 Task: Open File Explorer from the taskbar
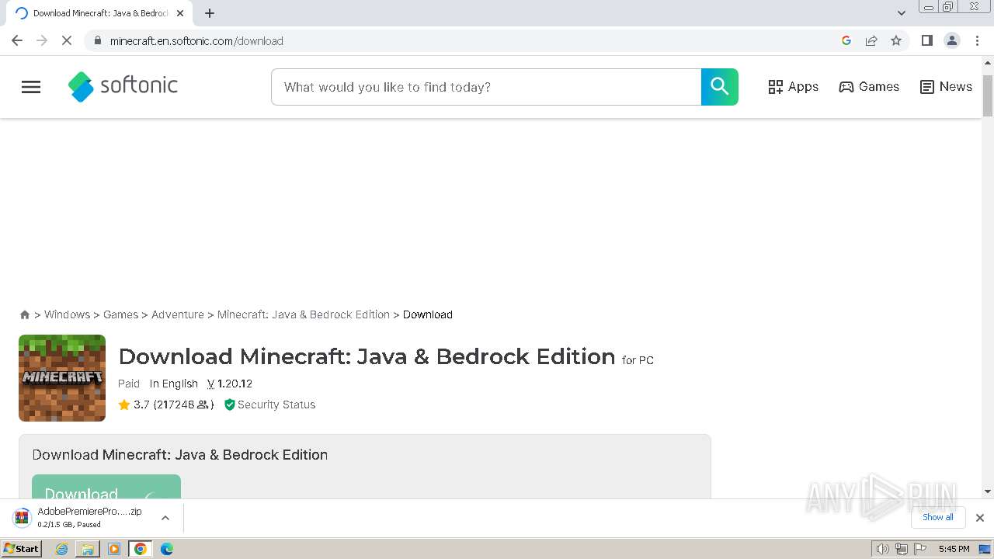[x=88, y=549]
